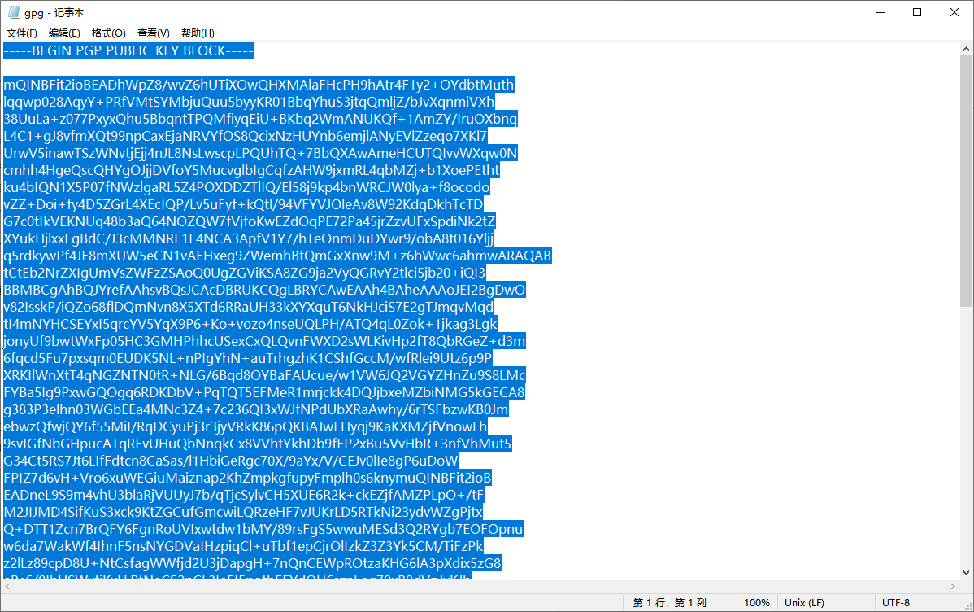Click the line starting with jonyUf9bwtWxFp05
Screen dimensions: 974x612
coord(264,342)
